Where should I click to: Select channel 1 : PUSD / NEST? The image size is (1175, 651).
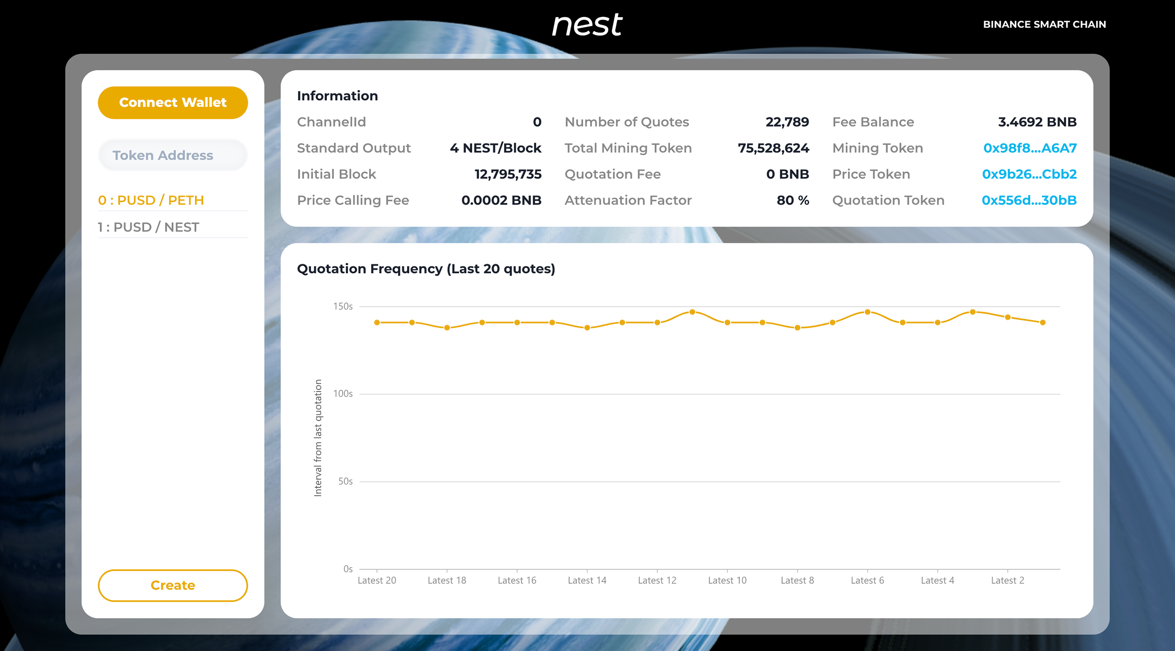tap(148, 227)
